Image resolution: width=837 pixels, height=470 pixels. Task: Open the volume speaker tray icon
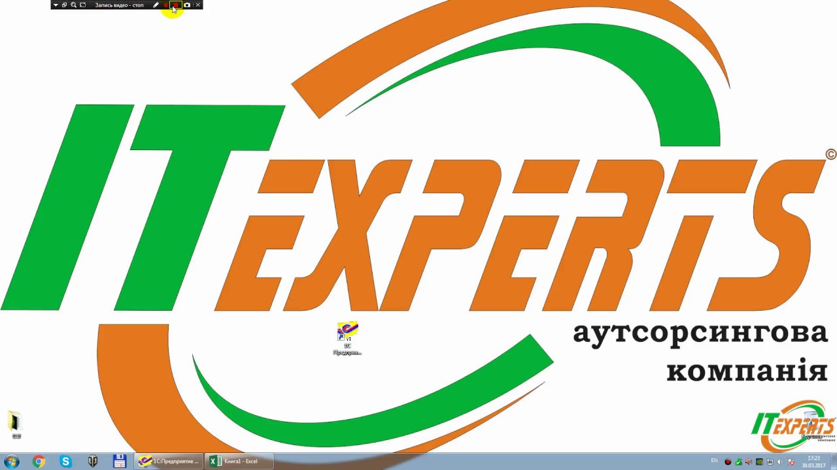pos(780,462)
